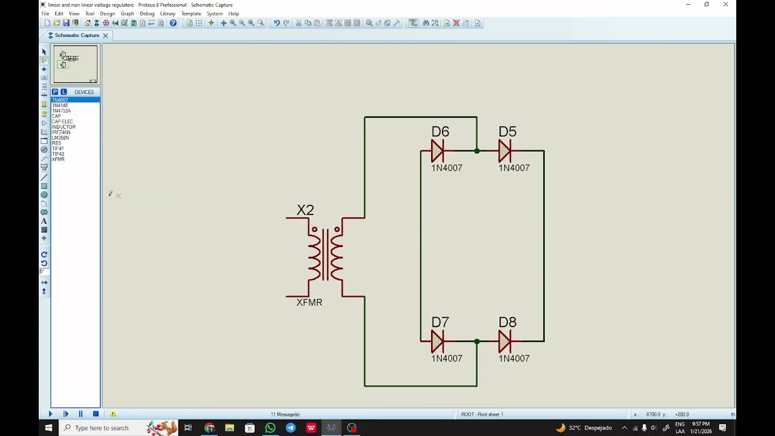
Task: Select IRFZ46N in the devices list
Action: click(x=76, y=132)
